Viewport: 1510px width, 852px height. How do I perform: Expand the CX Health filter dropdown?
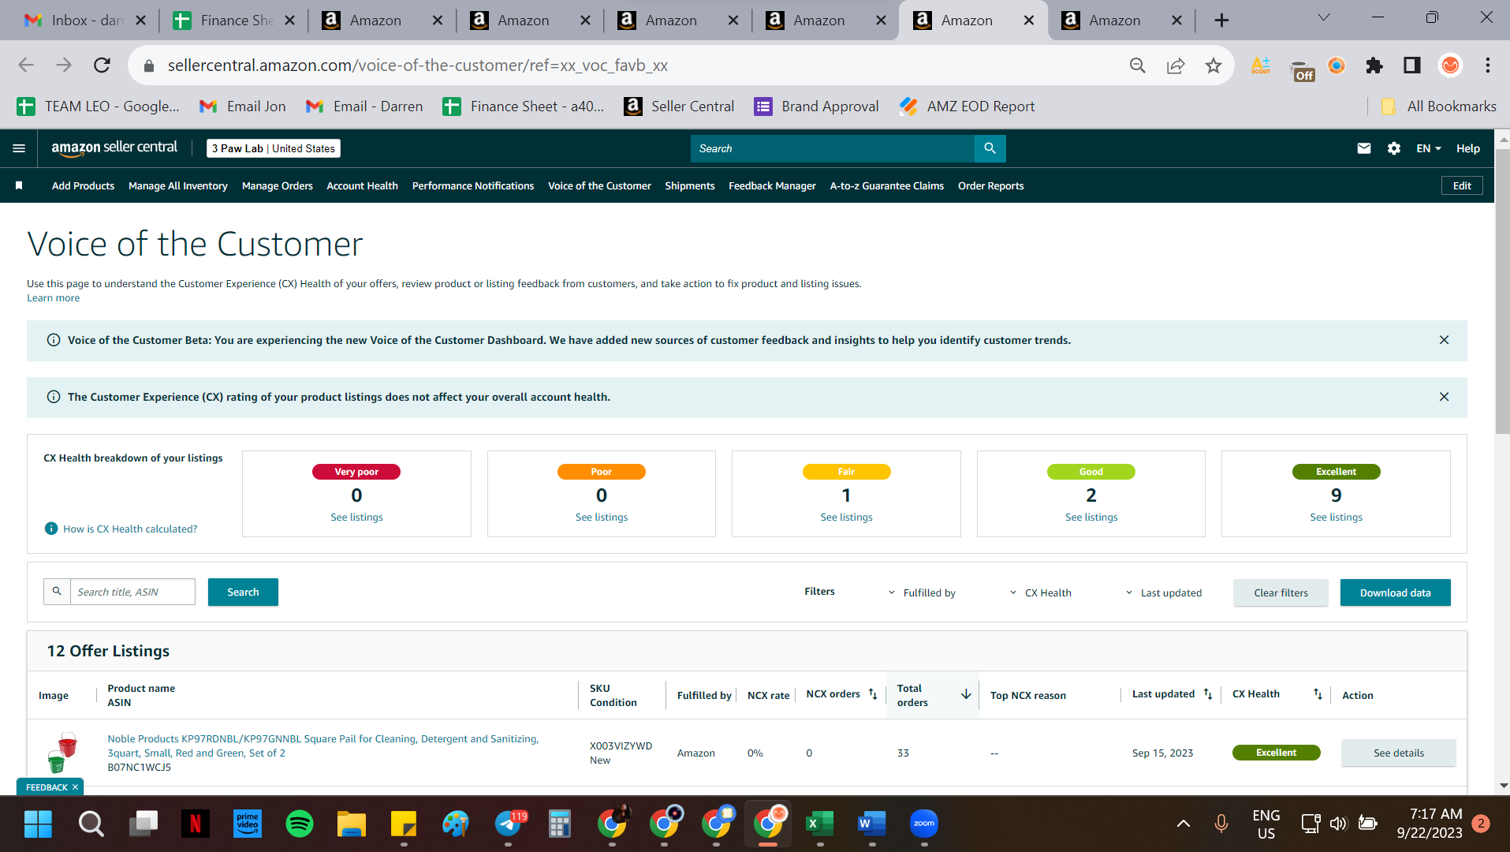click(1040, 592)
